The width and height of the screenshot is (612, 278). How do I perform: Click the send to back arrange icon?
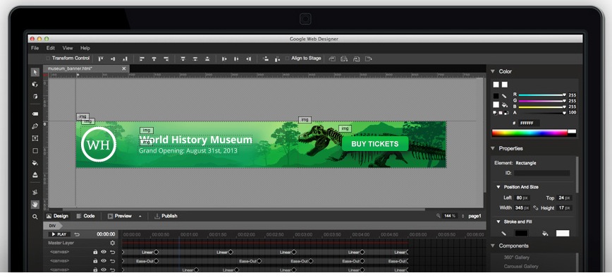(x=369, y=59)
